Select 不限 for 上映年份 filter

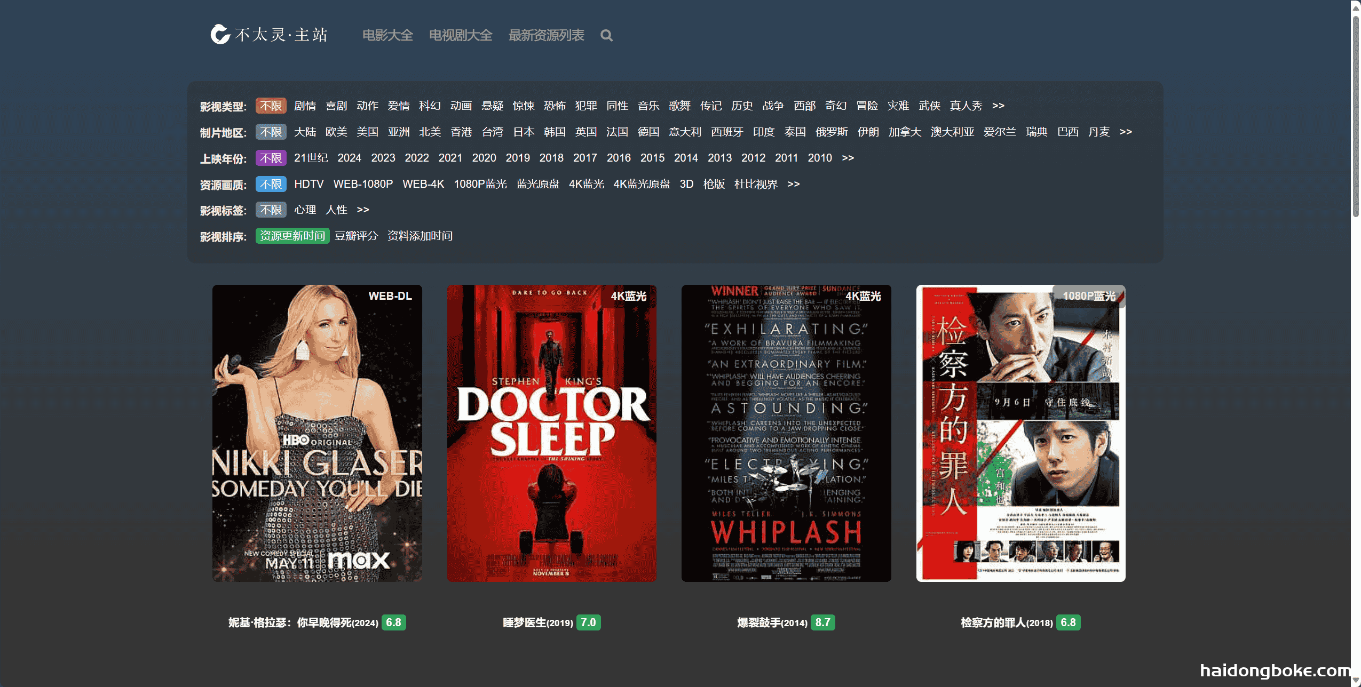coord(271,158)
